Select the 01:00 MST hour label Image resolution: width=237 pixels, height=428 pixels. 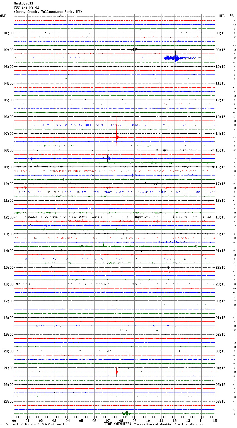9,33
